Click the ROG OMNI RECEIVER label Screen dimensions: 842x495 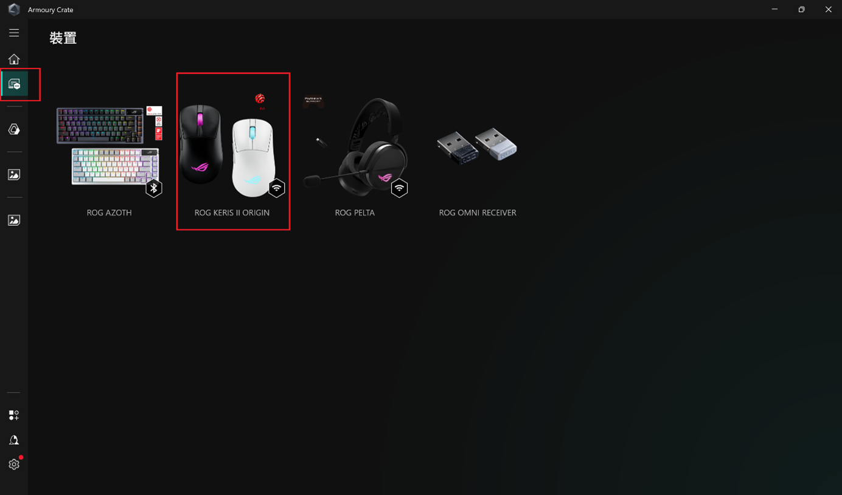click(x=478, y=213)
